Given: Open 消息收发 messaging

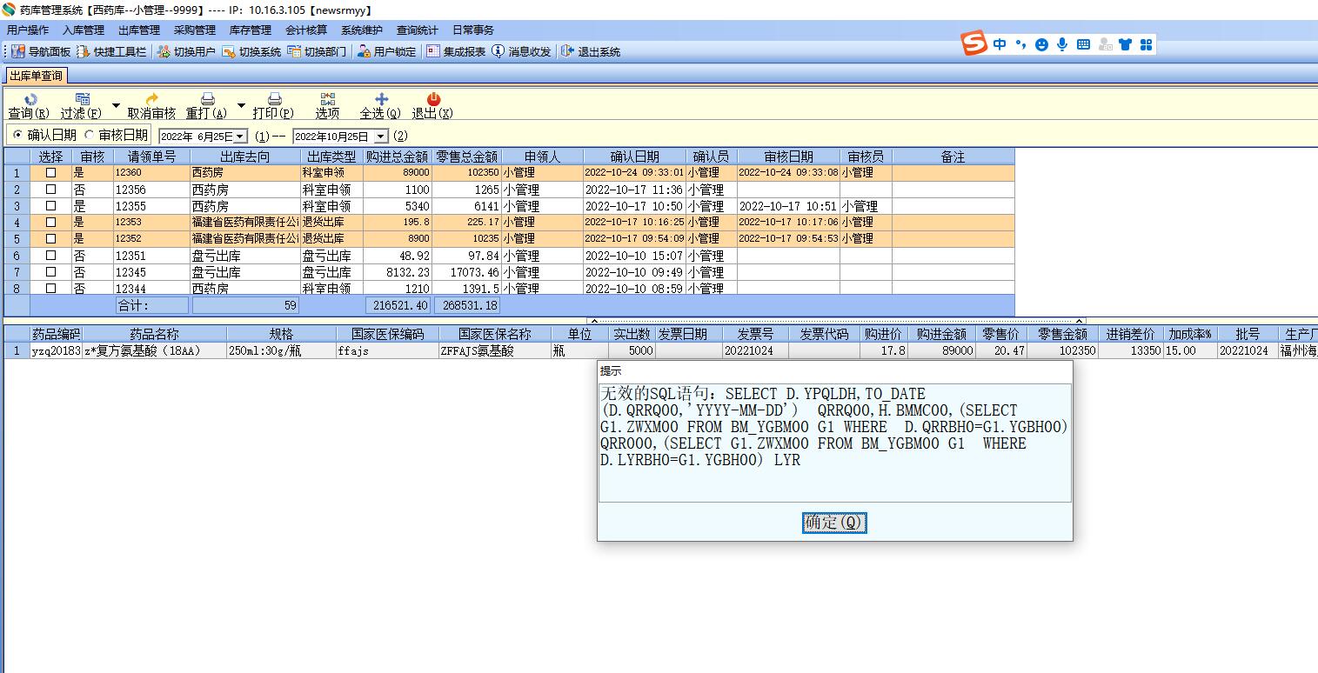Looking at the screenshot, I should (x=521, y=51).
